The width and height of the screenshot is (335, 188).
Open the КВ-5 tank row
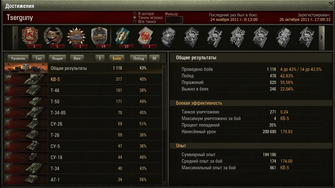coord(83,79)
